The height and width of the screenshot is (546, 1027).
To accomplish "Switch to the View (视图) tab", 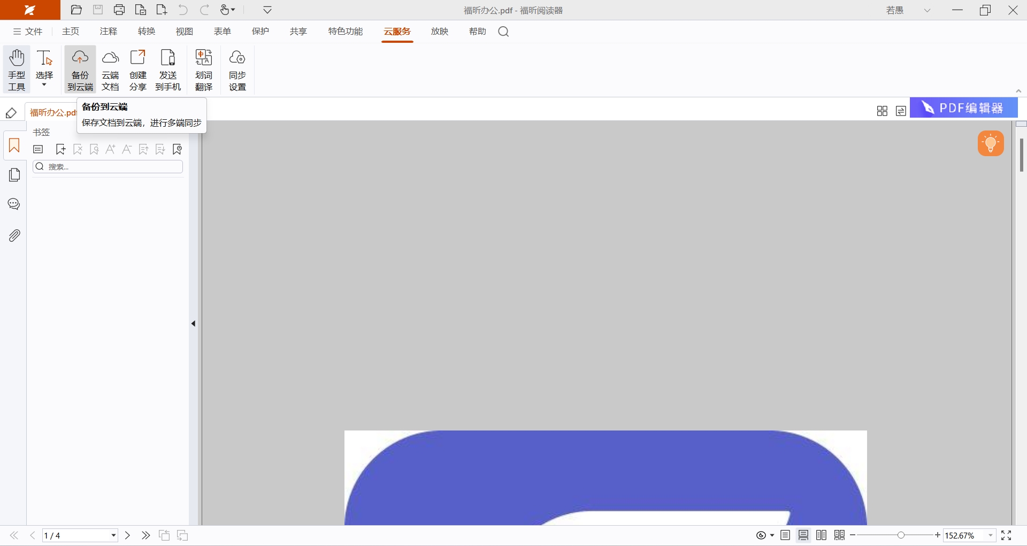I will pyautogui.click(x=185, y=32).
